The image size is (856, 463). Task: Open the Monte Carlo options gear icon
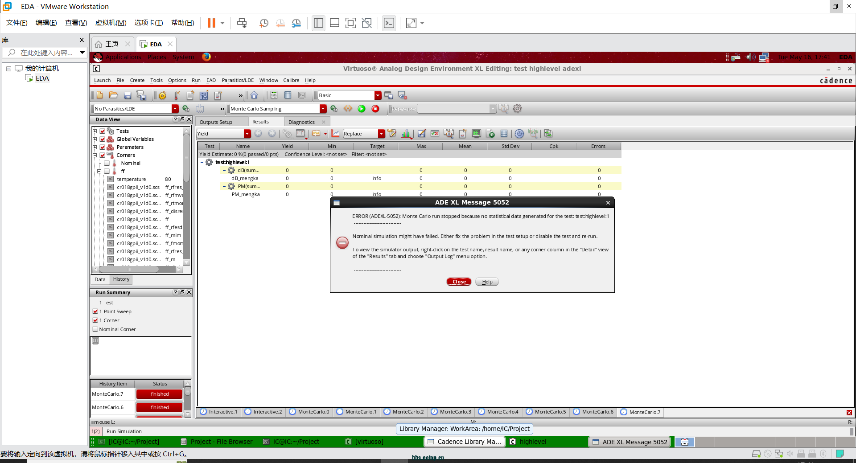pos(334,109)
